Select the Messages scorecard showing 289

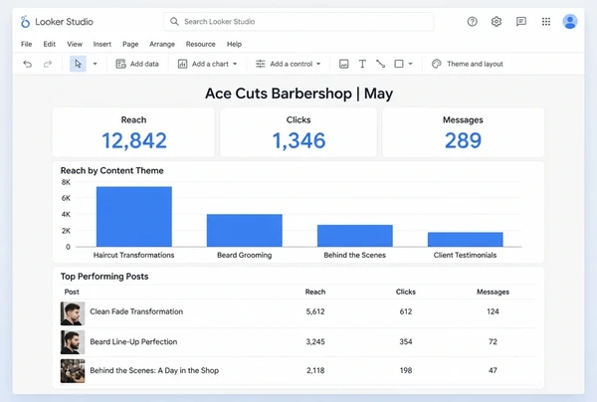pos(463,132)
